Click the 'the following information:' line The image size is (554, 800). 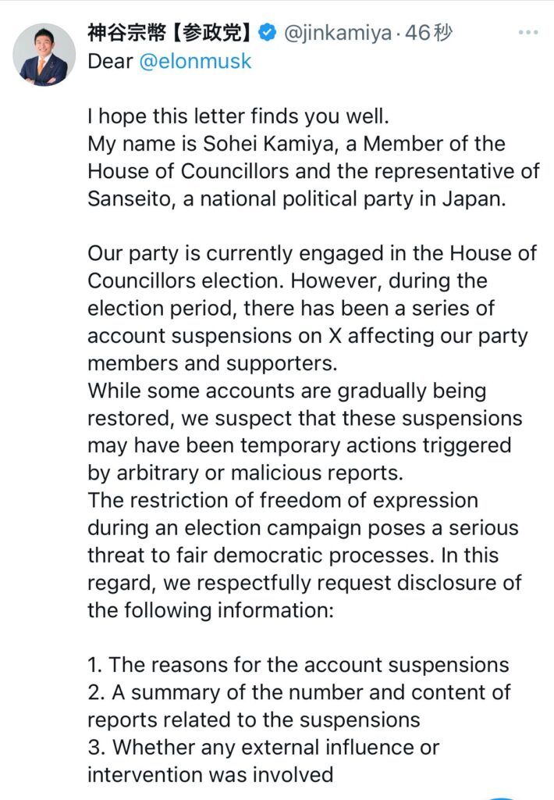click(x=211, y=610)
